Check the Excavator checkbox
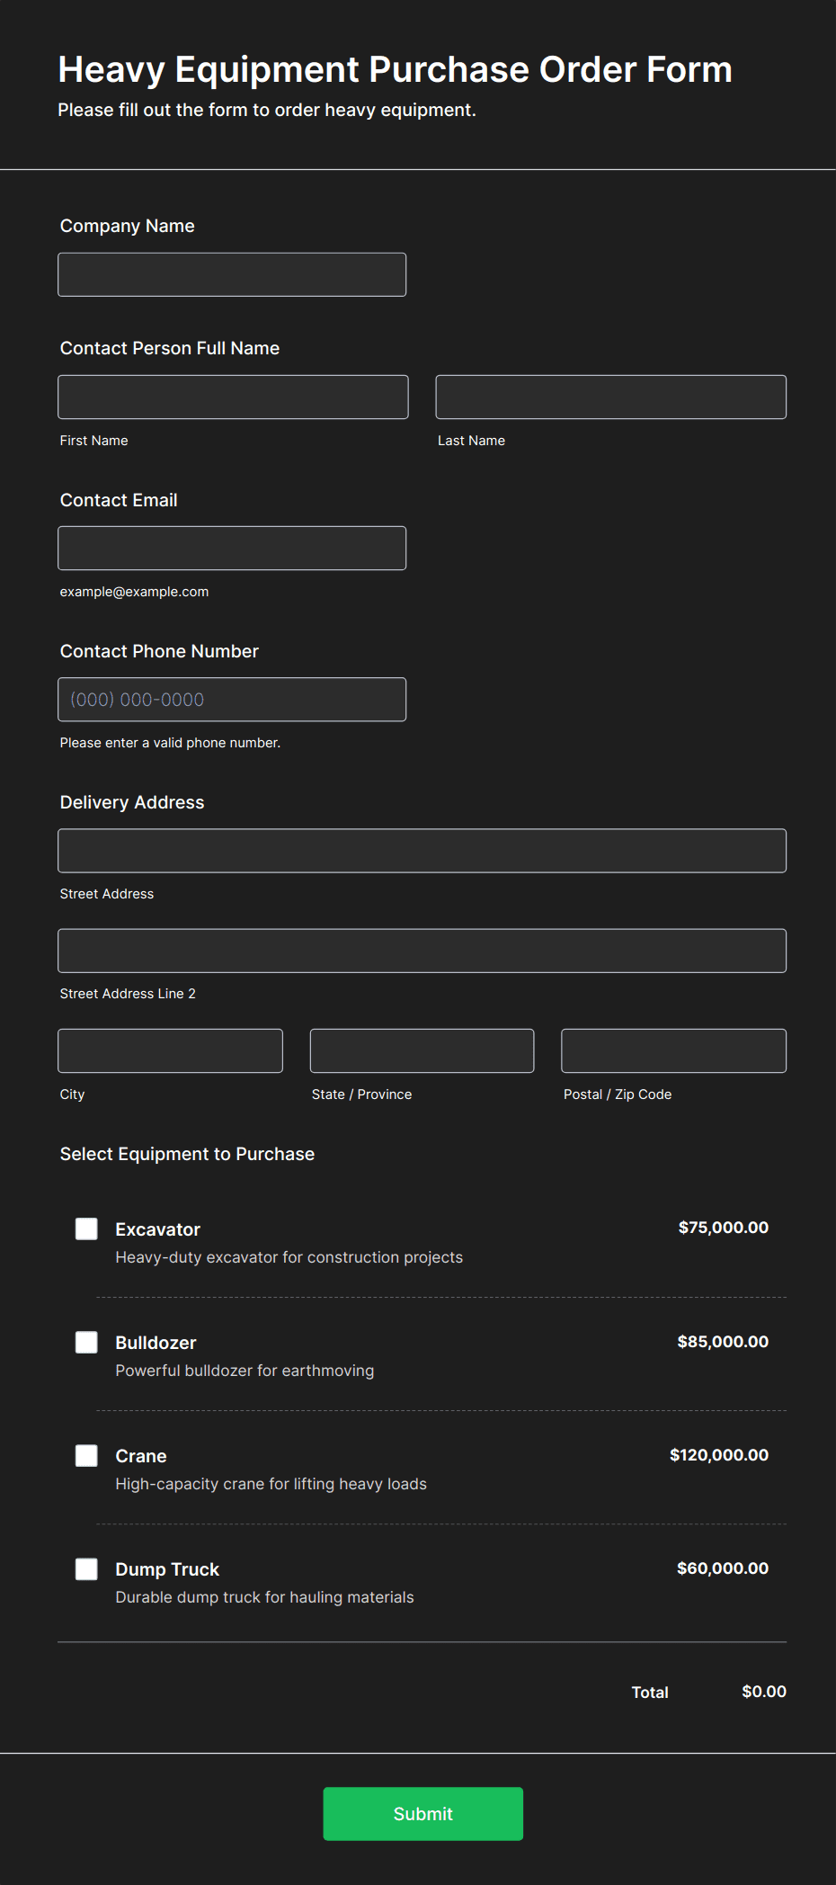The image size is (836, 1885). (86, 1228)
